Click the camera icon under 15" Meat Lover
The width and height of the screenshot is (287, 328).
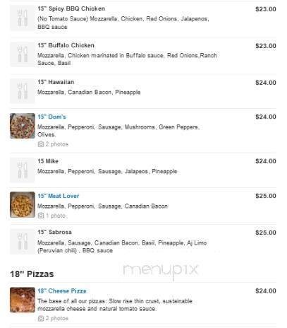coord(41,216)
